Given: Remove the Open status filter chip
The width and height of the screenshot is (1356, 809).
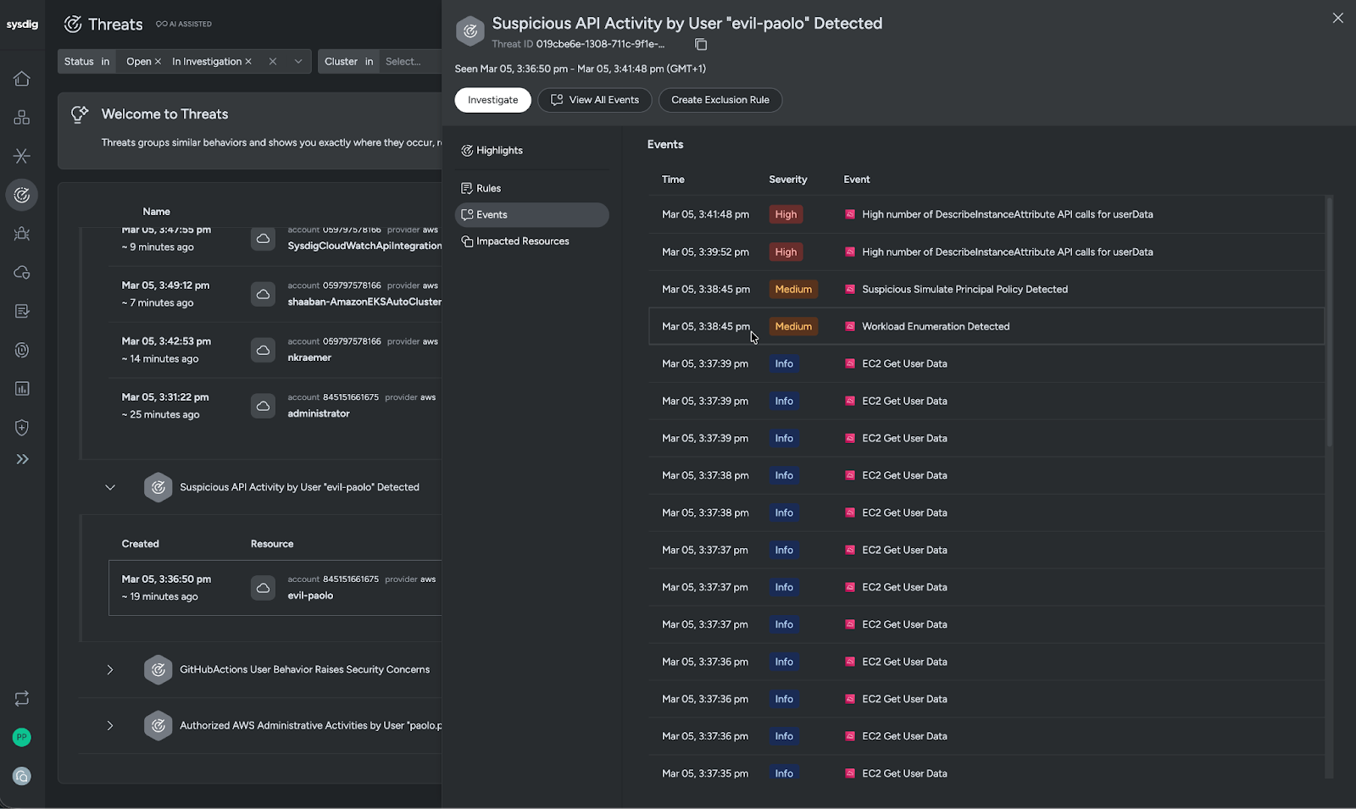Looking at the screenshot, I should click(x=158, y=62).
